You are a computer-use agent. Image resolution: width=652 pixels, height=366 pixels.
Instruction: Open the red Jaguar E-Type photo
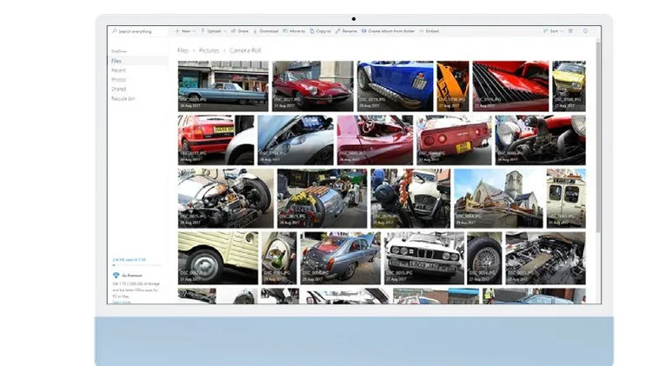[x=313, y=86]
